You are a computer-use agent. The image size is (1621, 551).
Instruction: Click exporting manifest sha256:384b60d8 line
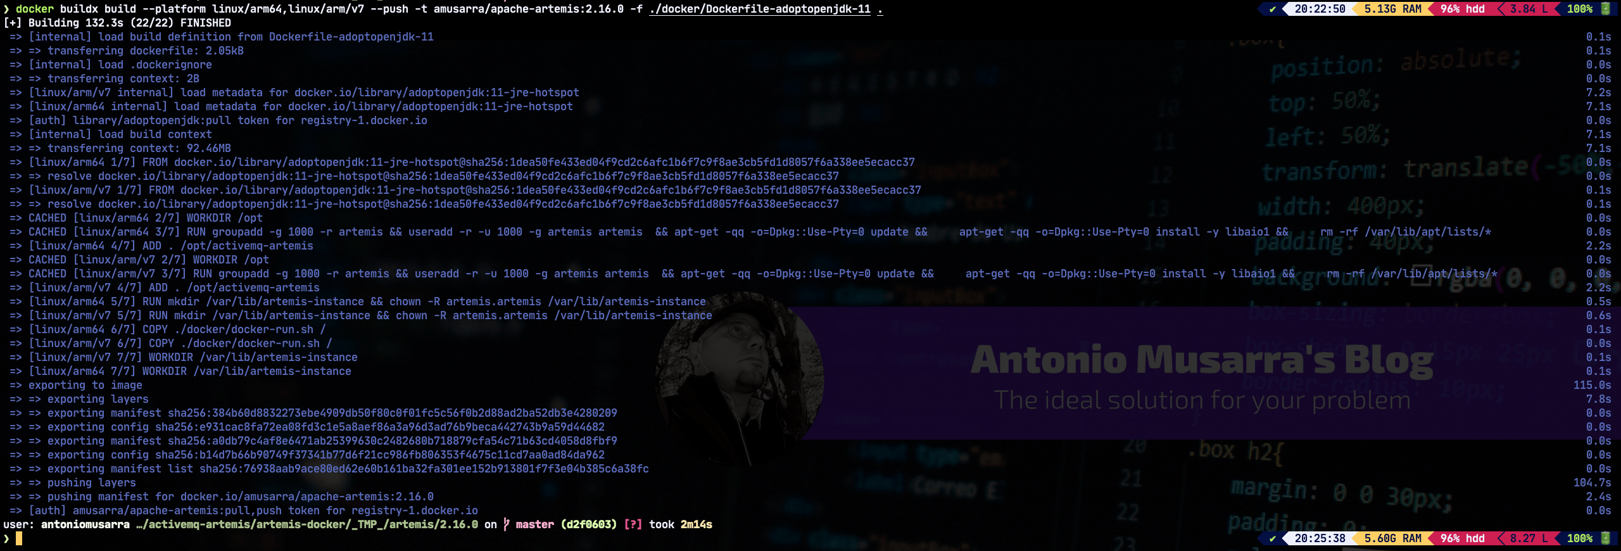coord(313,413)
